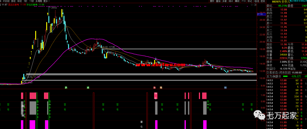Activate the 画线 drawing tool

coord(237,1)
